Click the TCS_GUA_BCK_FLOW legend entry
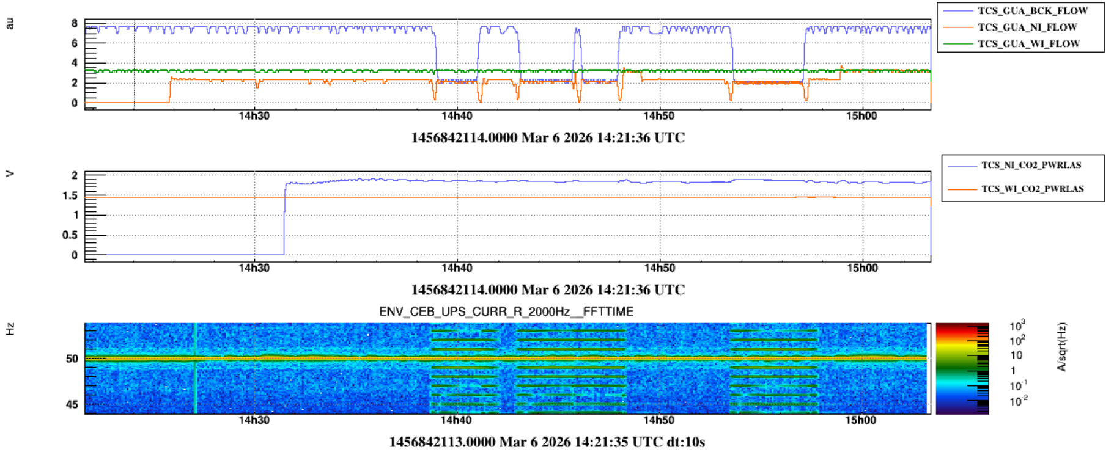Image resolution: width=1114 pixels, height=455 pixels. [1032, 11]
